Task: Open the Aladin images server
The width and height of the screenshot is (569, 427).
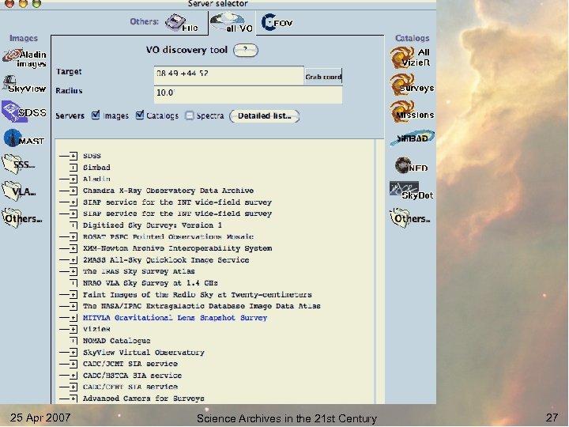Action: (24, 59)
